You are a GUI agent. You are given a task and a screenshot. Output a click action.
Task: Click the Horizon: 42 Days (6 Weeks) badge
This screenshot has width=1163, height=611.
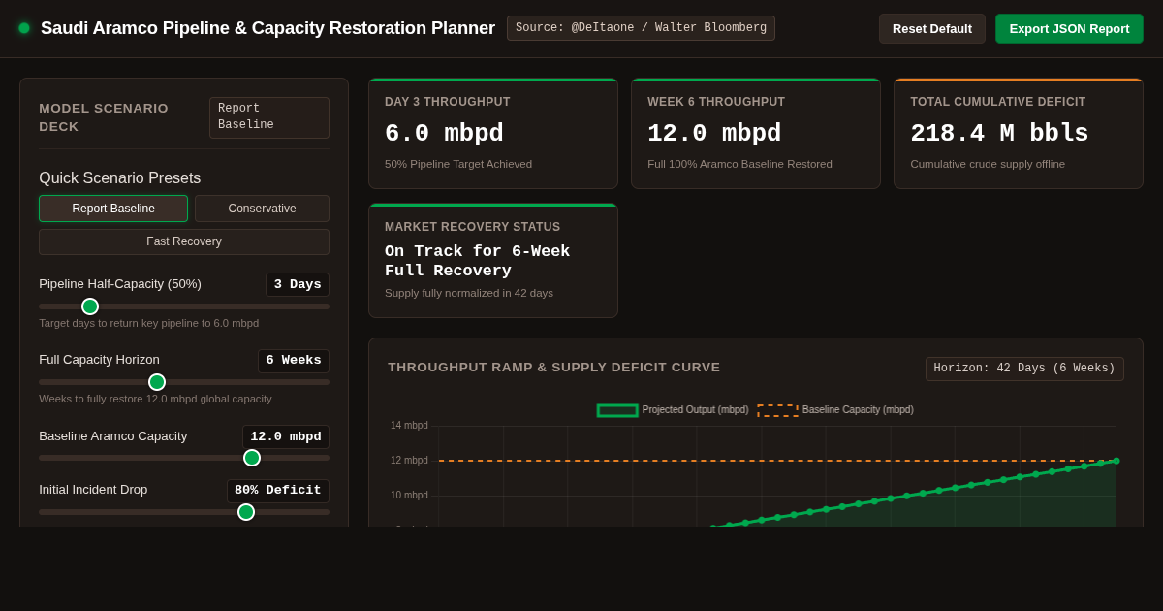coord(1024,369)
